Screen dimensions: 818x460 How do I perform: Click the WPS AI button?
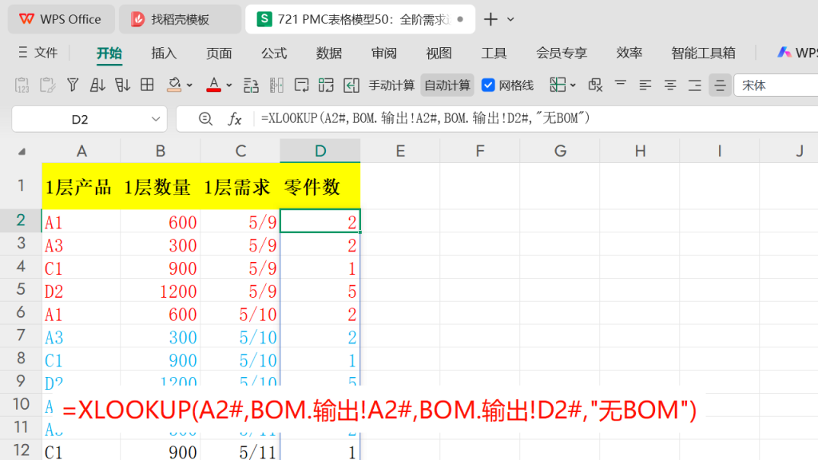tap(796, 53)
